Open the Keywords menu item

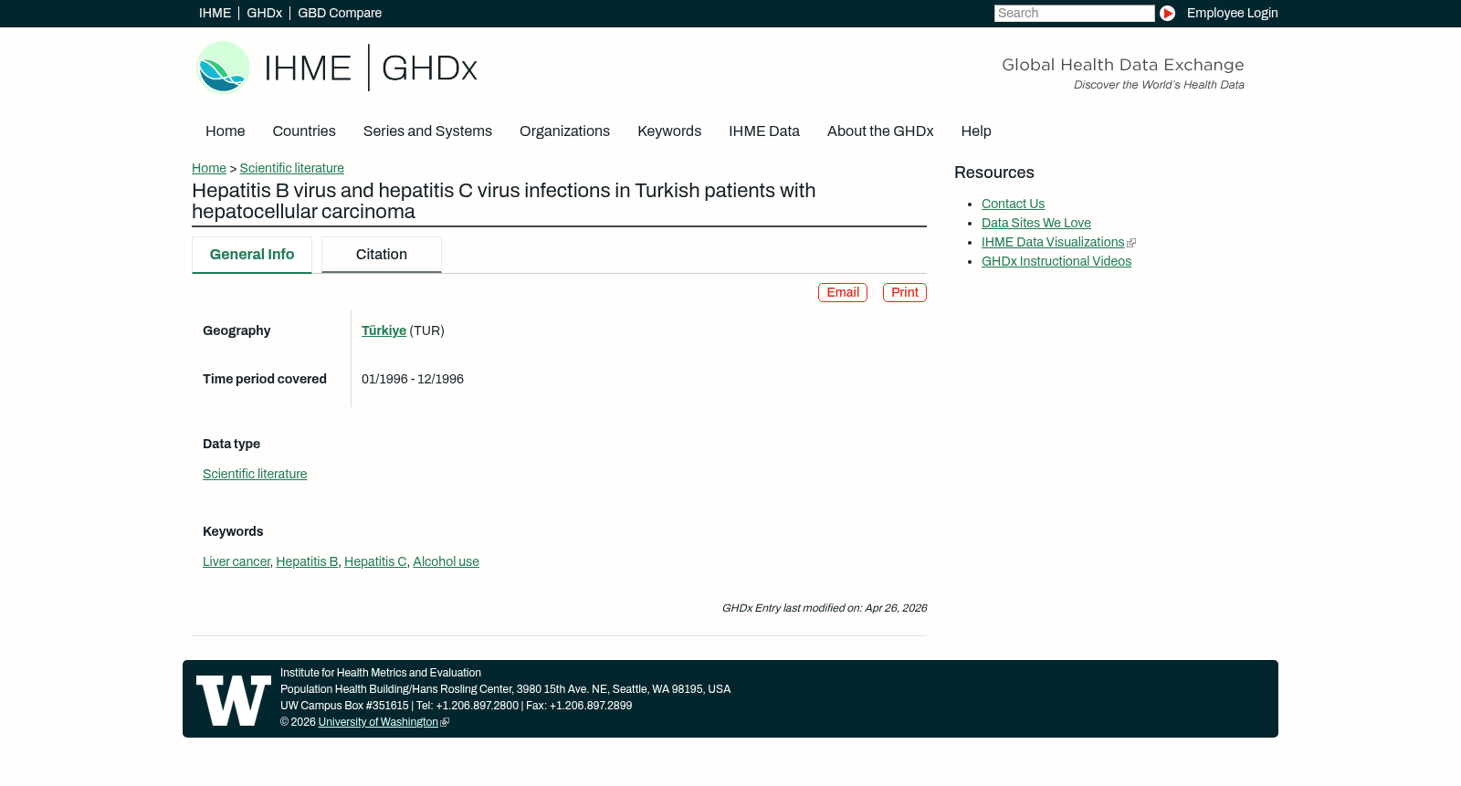(669, 131)
